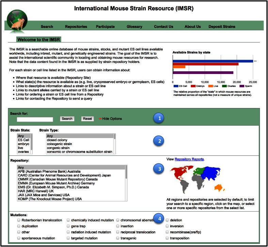Check targeted mutation checkbox
This screenshot has height=247, width=268.
point(68,238)
